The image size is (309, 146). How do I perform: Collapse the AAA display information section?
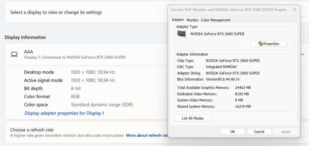(x=302, y=54)
